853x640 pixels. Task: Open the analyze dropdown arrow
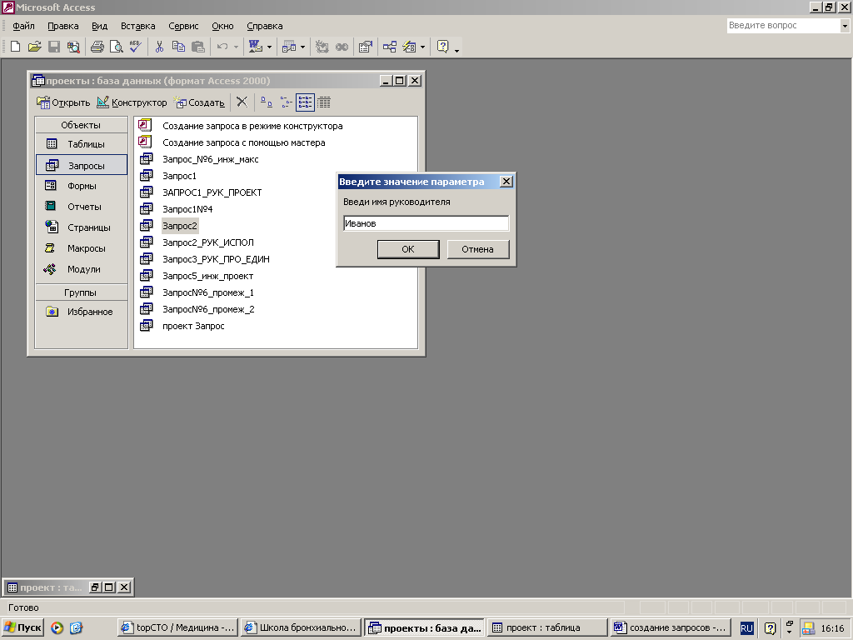(x=302, y=47)
